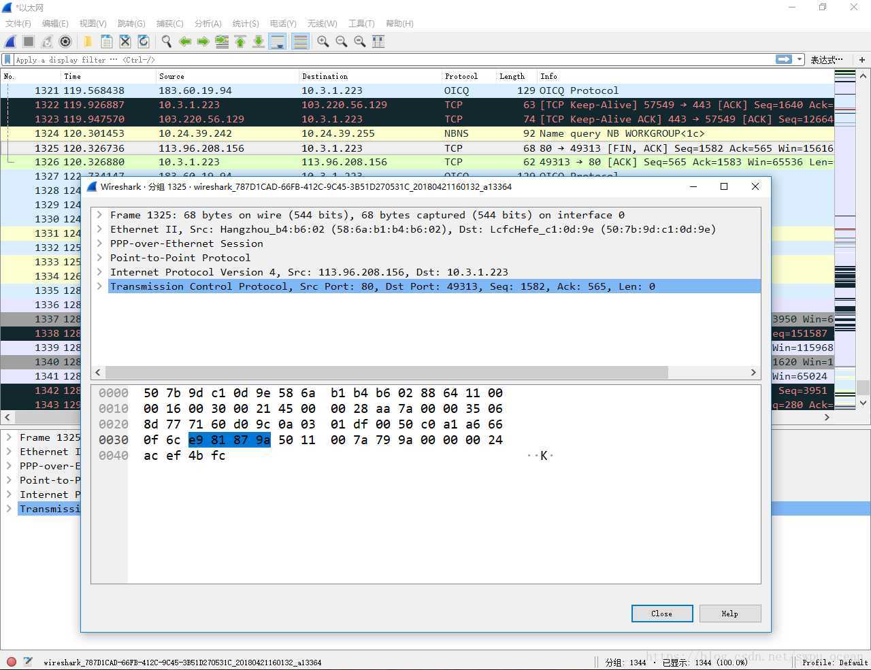The width and height of the screenshot is (871, 670).
Task: Open the 统计(S) menu
Action: (x=246, y=24)
